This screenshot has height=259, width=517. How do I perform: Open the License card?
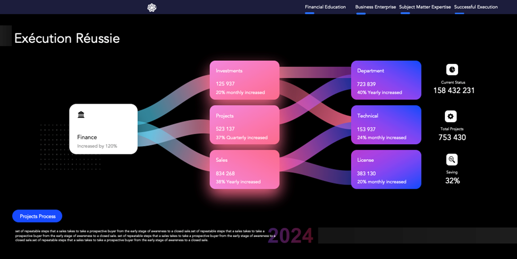tap(386, 170)
